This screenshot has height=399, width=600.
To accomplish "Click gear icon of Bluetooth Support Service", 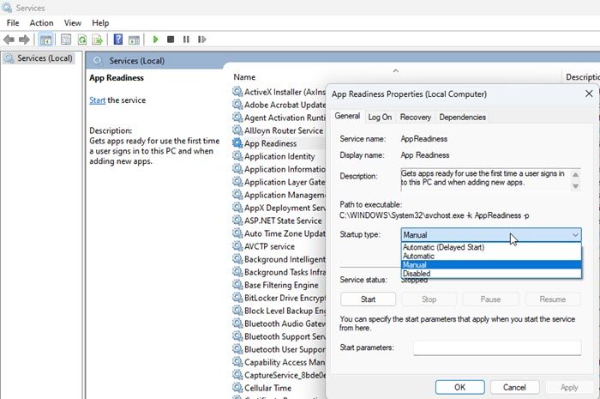I will click(x=237, y=336).
